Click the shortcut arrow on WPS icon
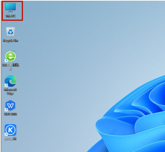 6,110
